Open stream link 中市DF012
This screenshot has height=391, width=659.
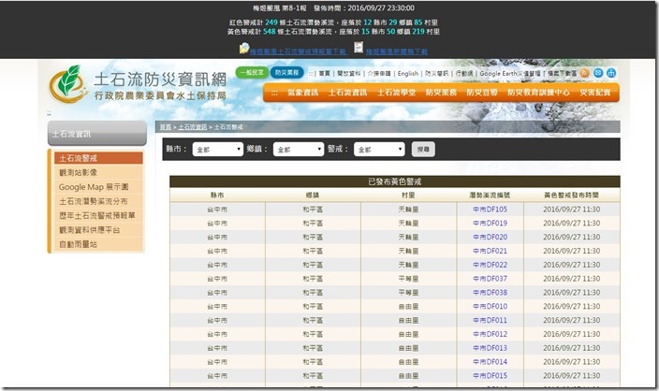pyautogui.click(x=491, y=334)
